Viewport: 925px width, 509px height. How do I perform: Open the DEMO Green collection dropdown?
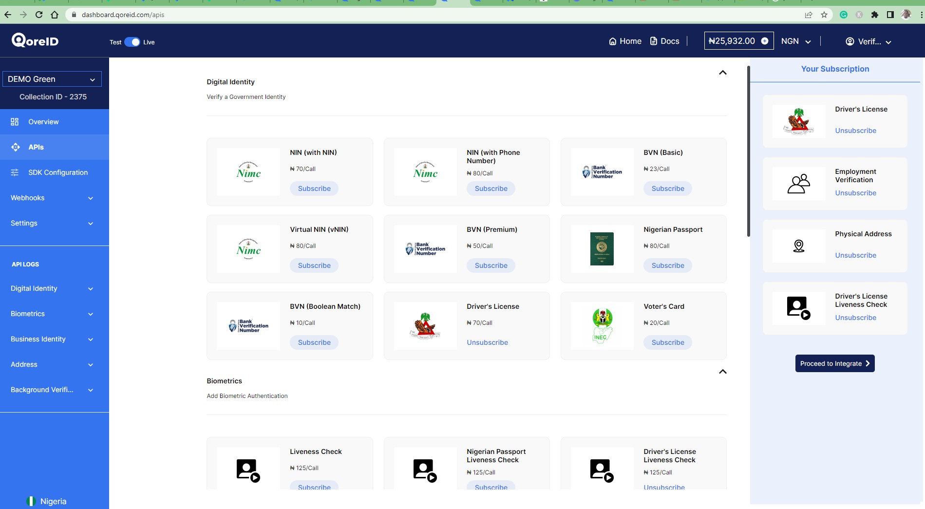click(52, 79)
